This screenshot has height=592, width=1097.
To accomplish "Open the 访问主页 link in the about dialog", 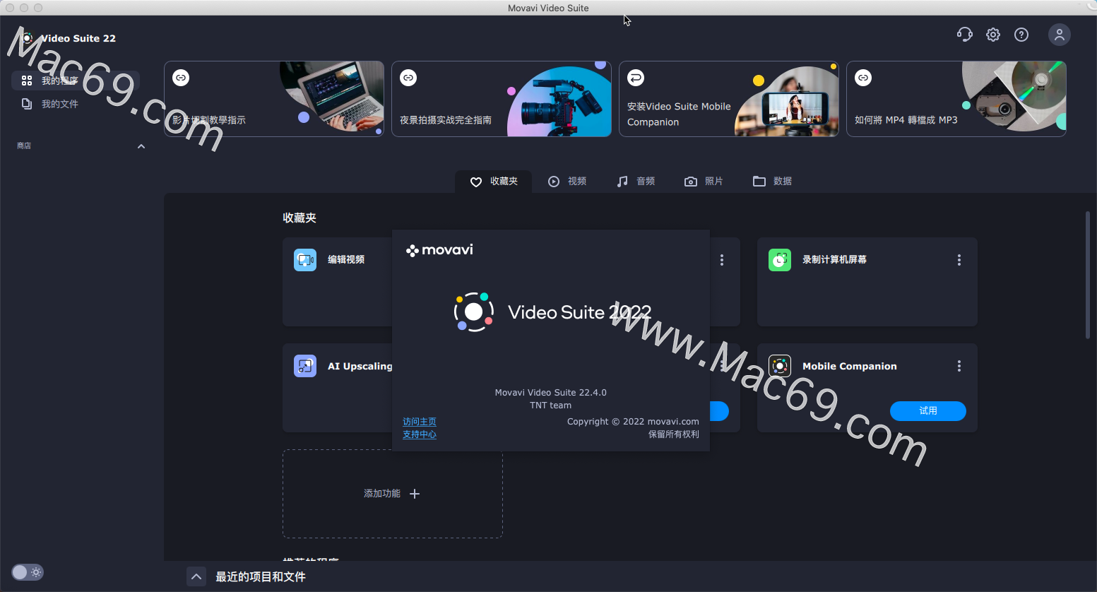I will [420, 421].
